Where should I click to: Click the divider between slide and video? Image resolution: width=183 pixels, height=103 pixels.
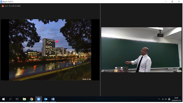click(100, 50)
